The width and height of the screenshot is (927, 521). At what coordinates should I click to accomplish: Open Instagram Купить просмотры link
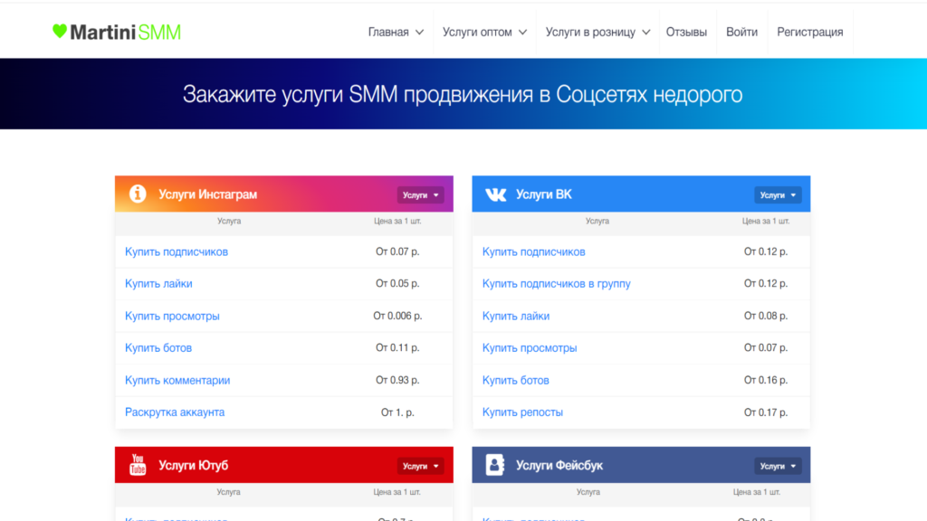pos(172,316)
